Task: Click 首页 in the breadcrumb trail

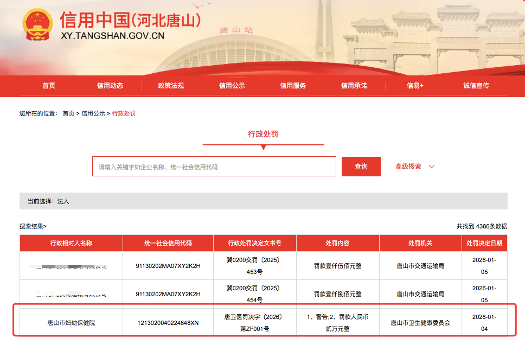Action: click(68, 113)
